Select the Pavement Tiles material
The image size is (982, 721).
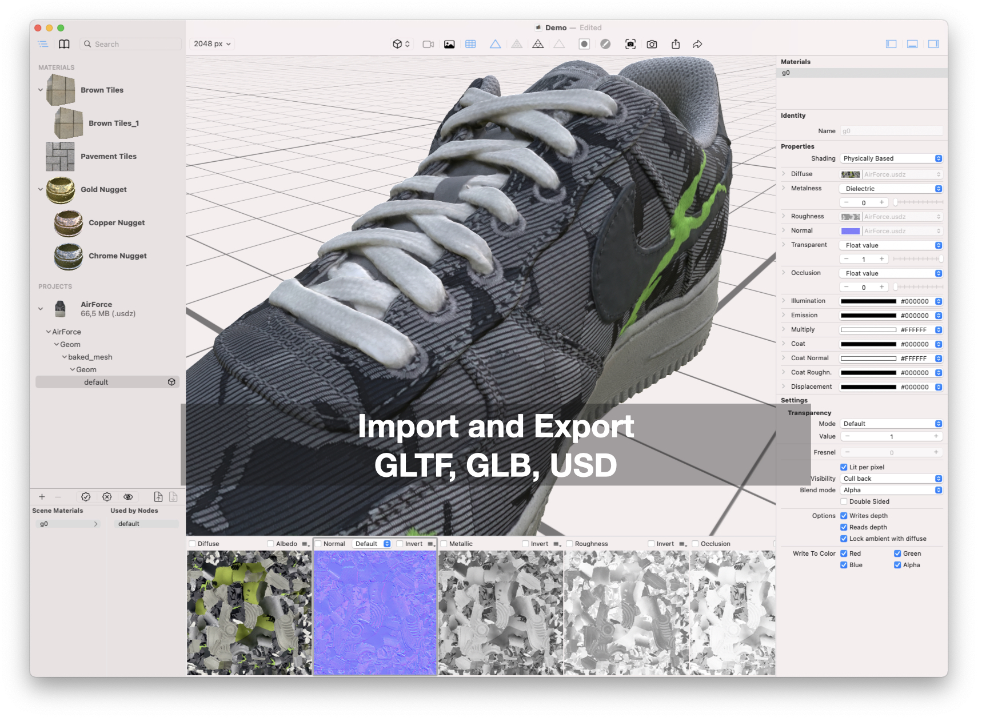[109, 156]
